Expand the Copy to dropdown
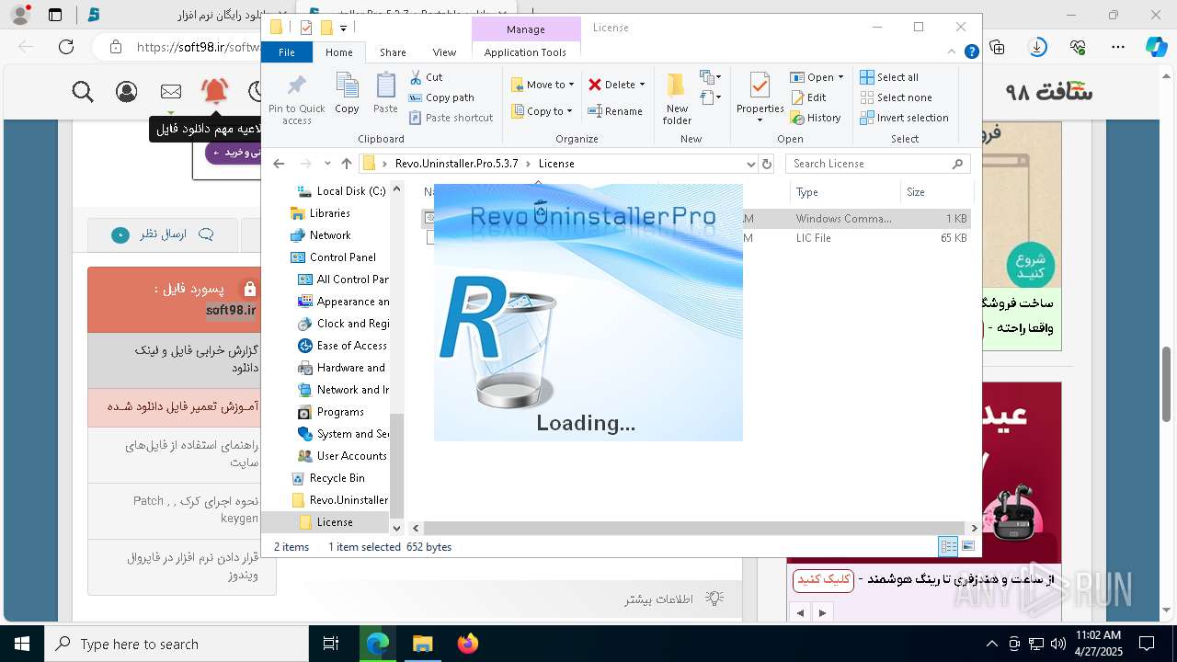 tap(569, 111)
